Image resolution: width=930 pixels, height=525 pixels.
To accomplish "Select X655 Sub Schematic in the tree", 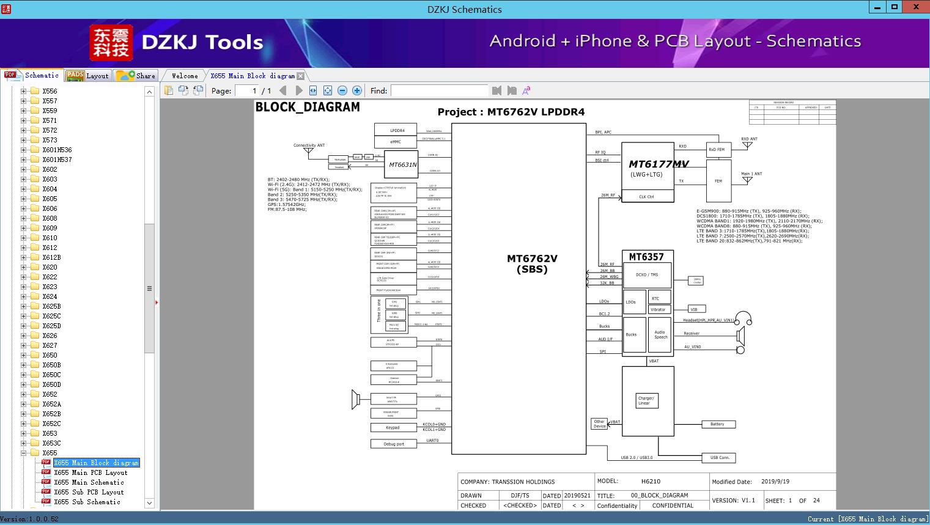I will (89, 502).
